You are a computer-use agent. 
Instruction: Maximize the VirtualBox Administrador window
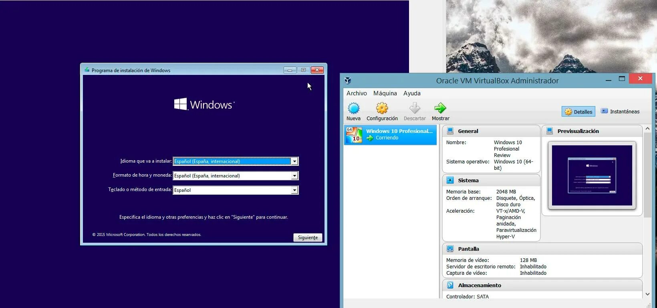(622, 79)
